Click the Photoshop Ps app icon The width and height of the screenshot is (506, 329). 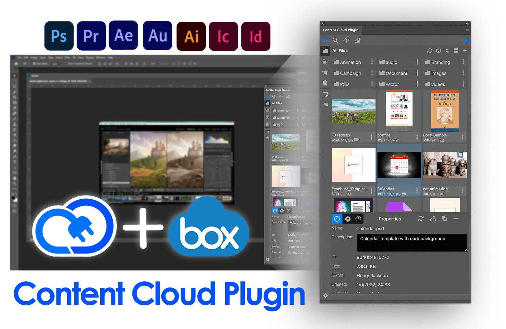pos(59,36)
